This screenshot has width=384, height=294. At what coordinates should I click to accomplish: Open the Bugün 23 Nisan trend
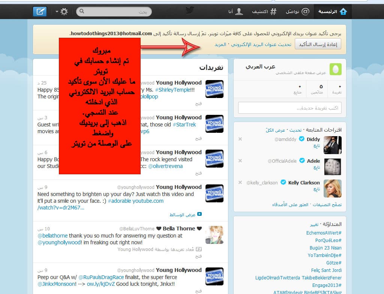pyautogui.click(x=325, y=248)
